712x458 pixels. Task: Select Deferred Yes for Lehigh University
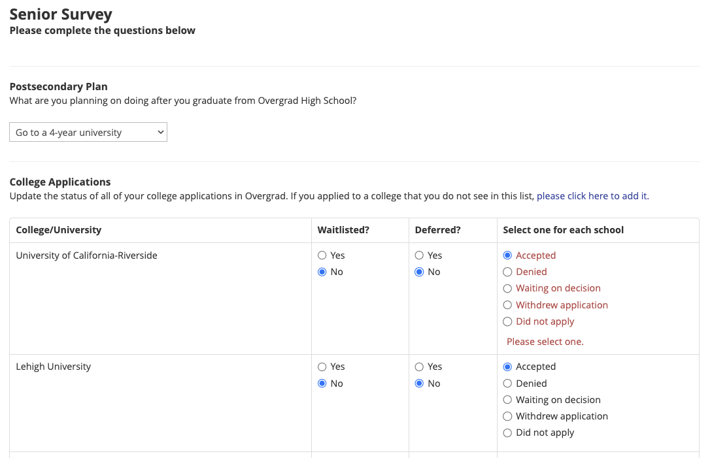point(420,367)
